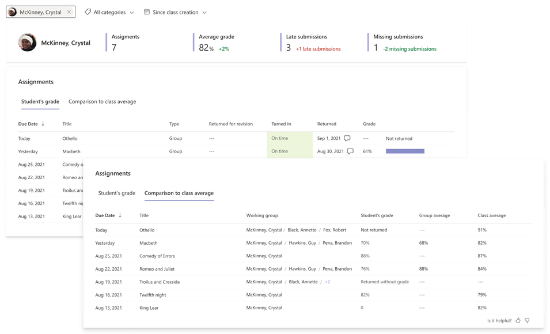Click Comedy of Errors assignment title

point(157,256)
